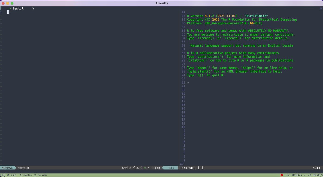Viewport: 323px width, 177px height.
Task: Click the green zoom button of Alacritty
Action: pos(12,3)
